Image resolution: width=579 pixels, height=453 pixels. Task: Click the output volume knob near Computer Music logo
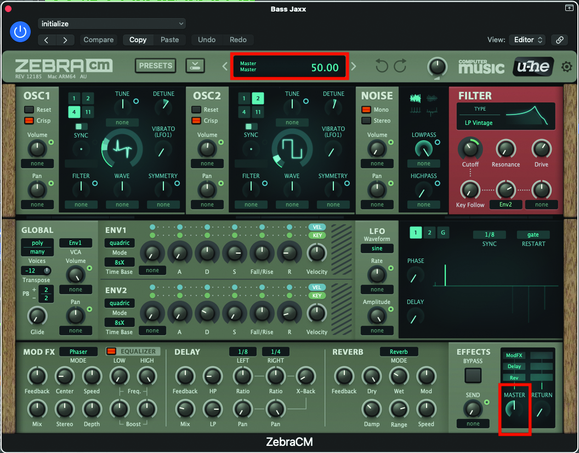point(437,67)
